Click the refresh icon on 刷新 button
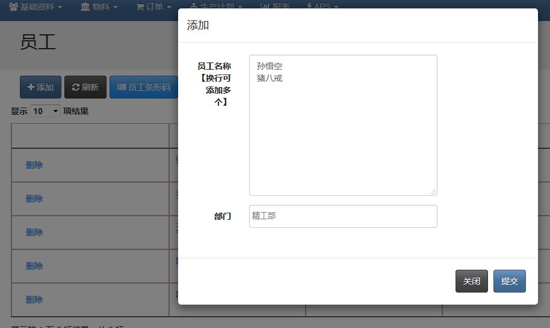 75,87
